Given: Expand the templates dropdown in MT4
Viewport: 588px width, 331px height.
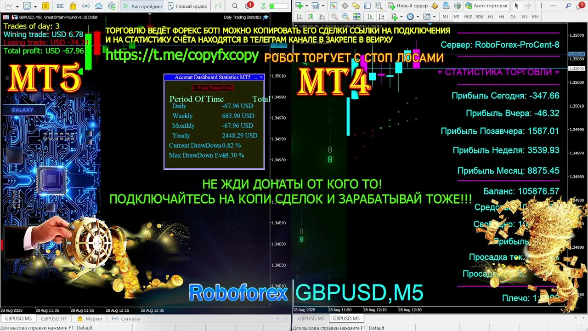Looking at the screenshot, I should click(x=434, y=17).
